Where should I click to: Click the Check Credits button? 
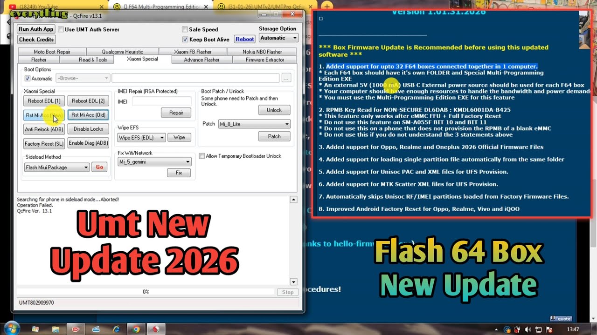(x=36, y=40)
